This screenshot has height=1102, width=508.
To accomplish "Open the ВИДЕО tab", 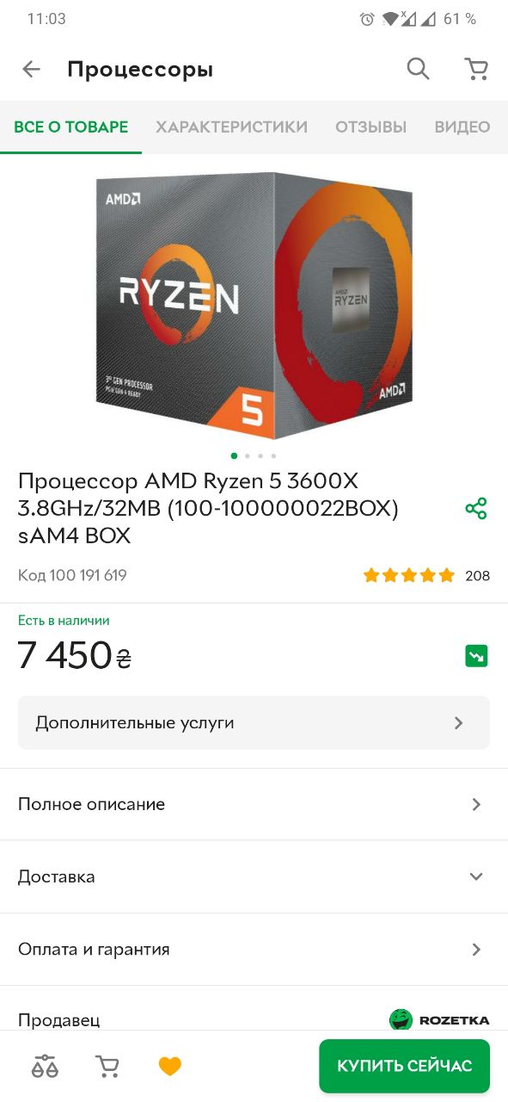I will [x=462, y=127].
